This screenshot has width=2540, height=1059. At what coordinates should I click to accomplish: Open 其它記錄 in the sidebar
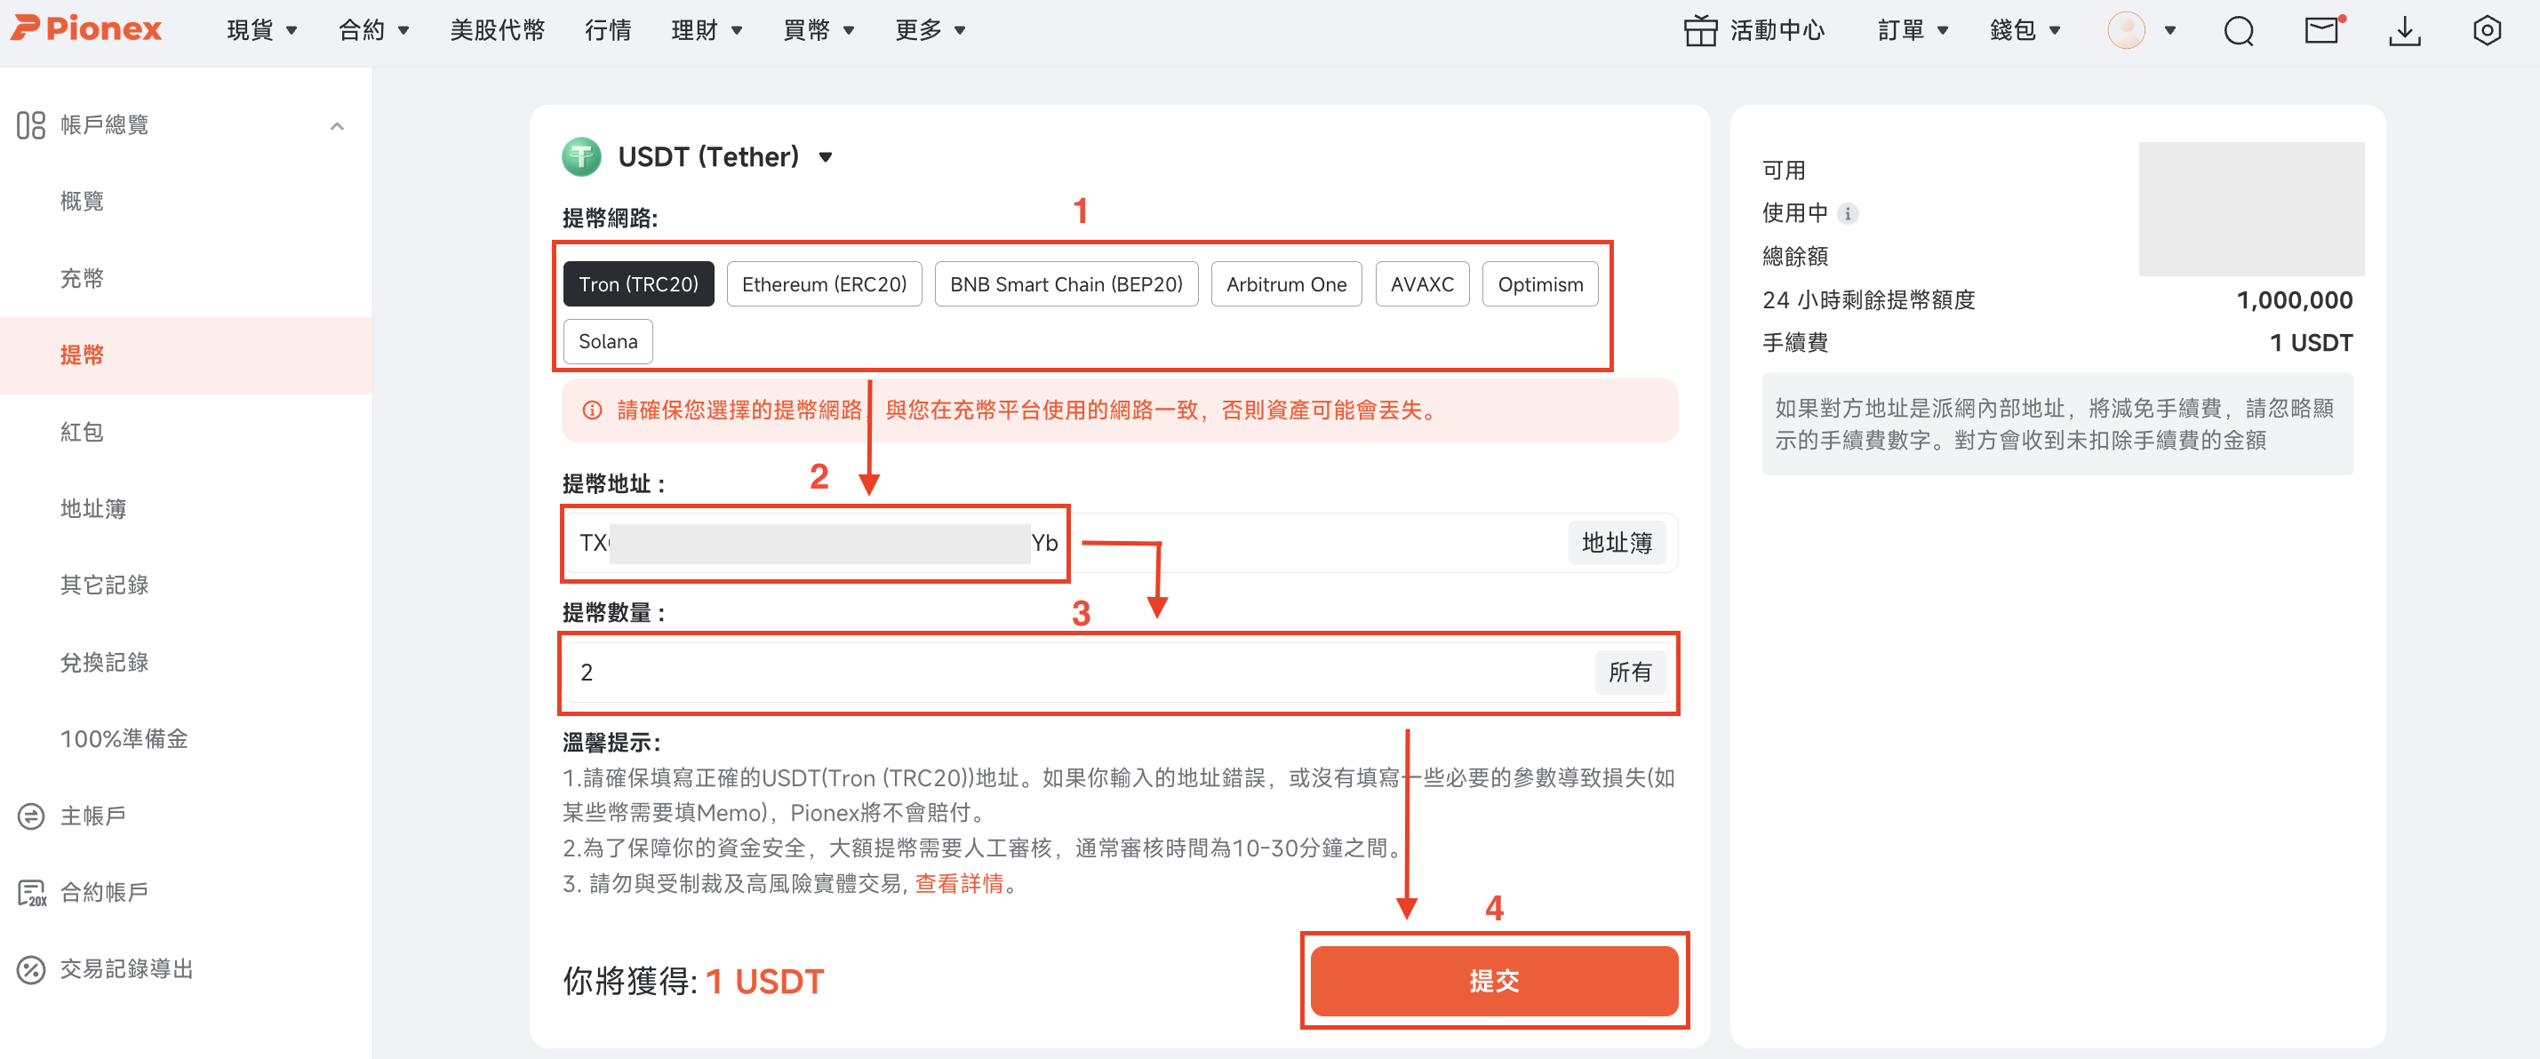tap(103, 585)
